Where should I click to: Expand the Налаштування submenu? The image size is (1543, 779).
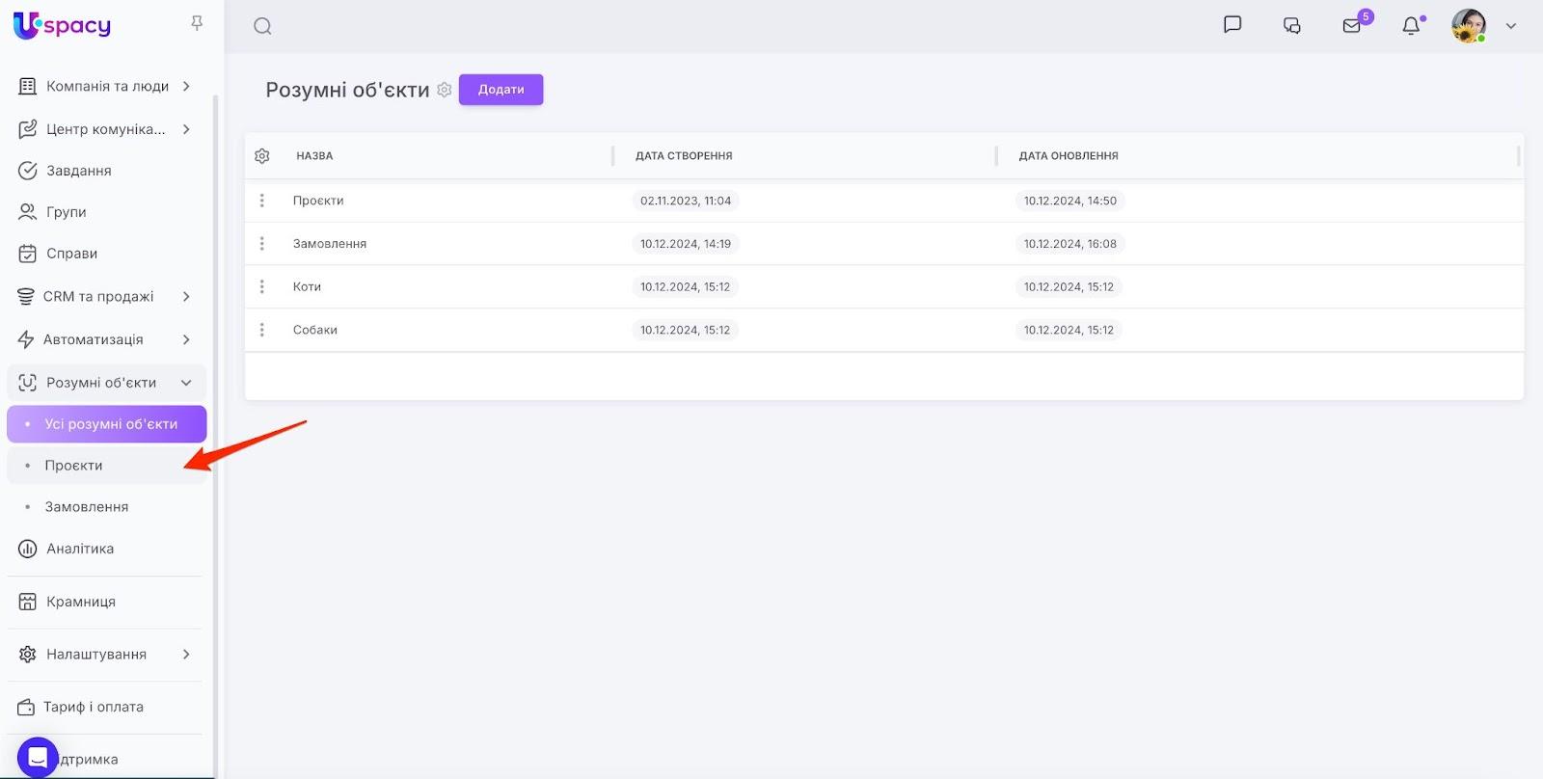pyautogui.click(x=186, y=654)
